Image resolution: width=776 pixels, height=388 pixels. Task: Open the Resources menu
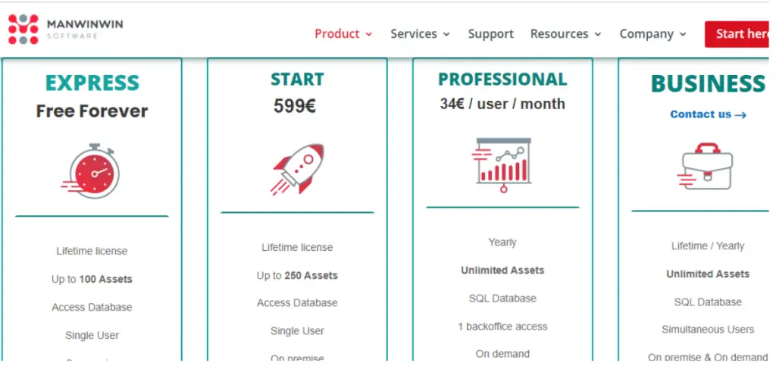point(565,33)
